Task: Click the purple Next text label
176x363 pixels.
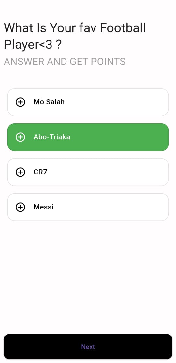Action: [x=88, y=347]
